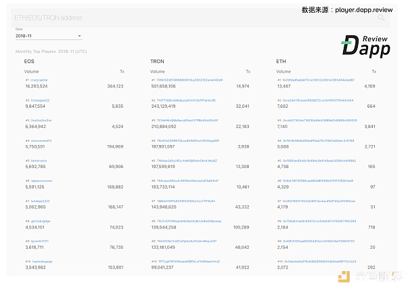Select EOS volume value 16,293,524

coord(37,86)
